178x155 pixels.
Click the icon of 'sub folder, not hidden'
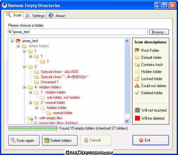click(43, 97)
